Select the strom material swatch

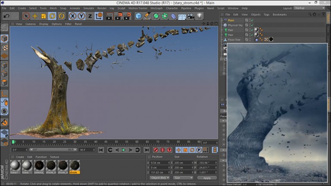[75, 167]
